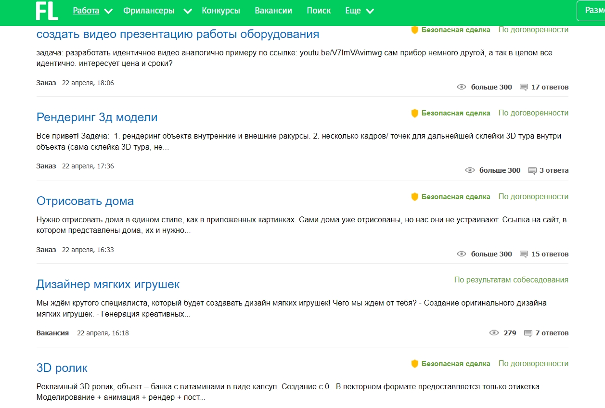Click Безопасная сделка label for Отрисовать дома
This screenshot has width=605, height=408.
coord(456,197)
